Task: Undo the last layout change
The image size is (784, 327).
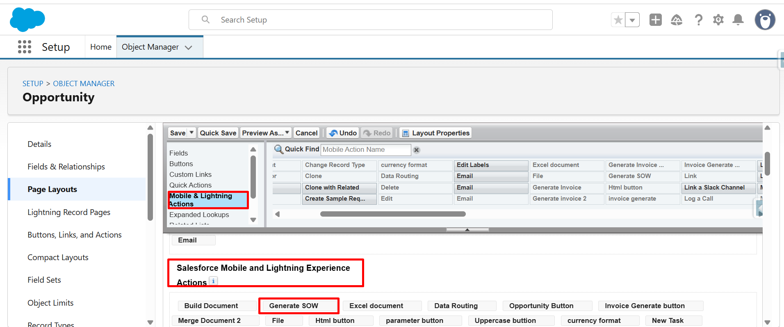Action: [343, 133]
